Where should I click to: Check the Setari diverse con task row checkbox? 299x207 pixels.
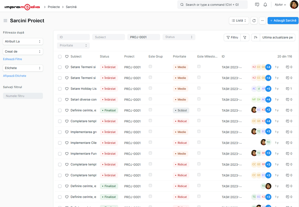click(x=60, y=100)
